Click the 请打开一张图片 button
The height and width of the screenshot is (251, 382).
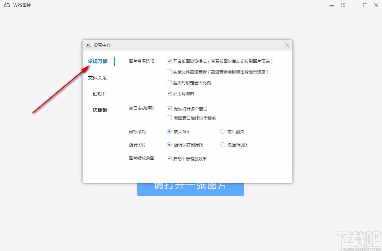tap(190, 189)
